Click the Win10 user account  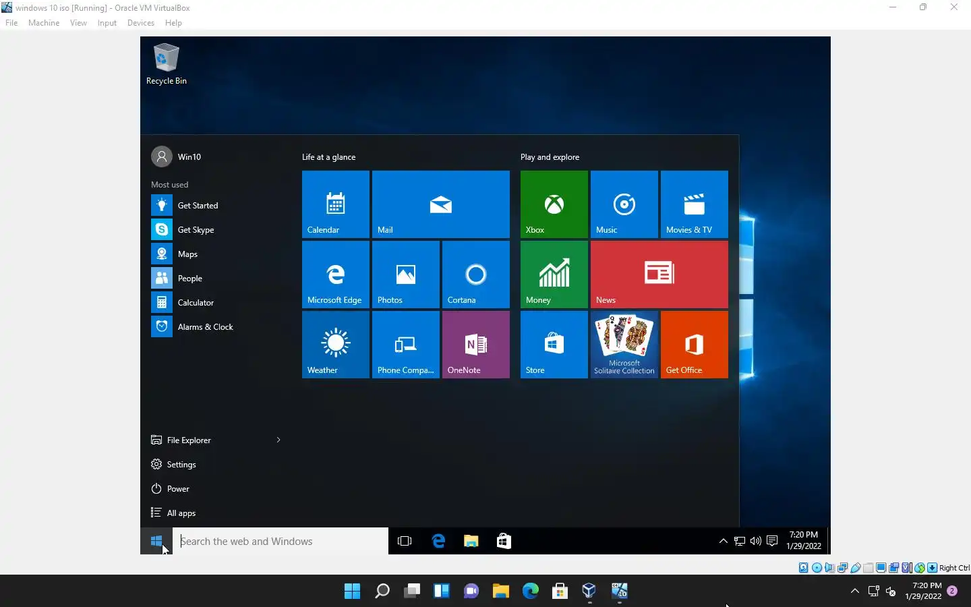[177, 156]
